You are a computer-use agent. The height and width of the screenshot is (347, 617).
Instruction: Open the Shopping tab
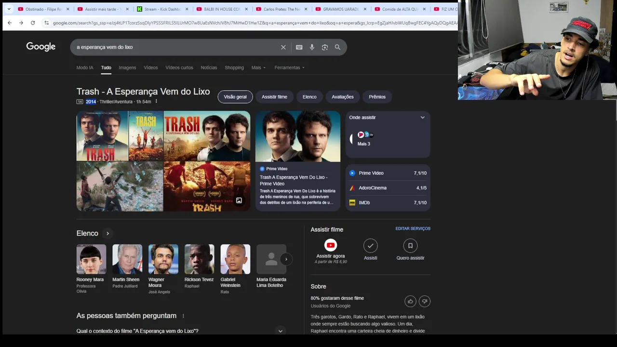234,67
